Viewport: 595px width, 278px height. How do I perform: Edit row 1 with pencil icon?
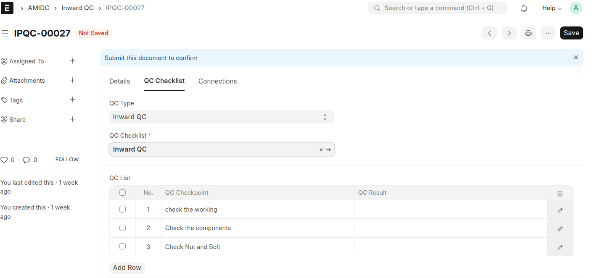(x=560, y=210)
